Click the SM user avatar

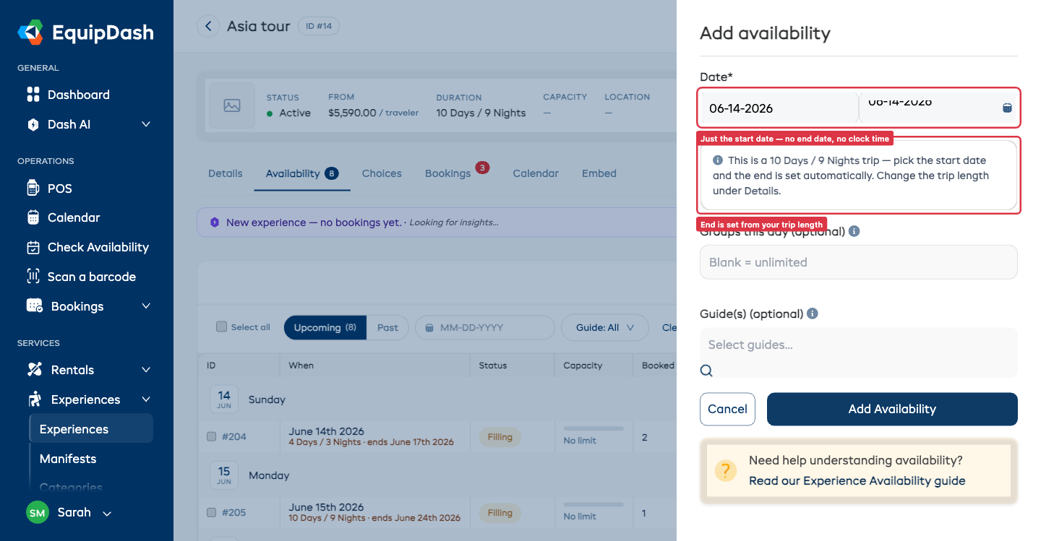pos(38,513)
